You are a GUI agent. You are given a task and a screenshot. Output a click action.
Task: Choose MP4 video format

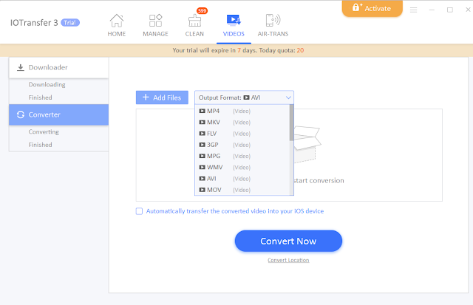[242, 111]
